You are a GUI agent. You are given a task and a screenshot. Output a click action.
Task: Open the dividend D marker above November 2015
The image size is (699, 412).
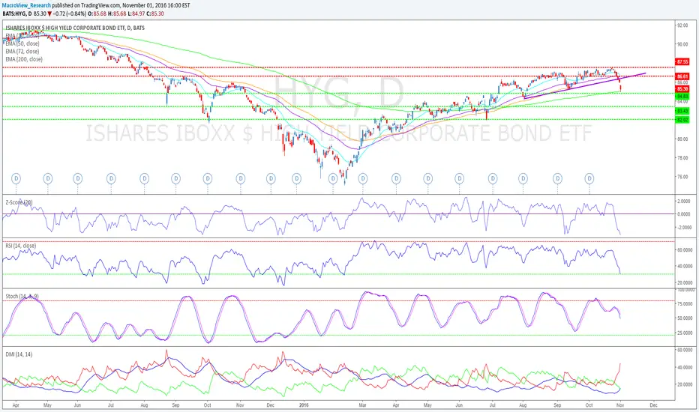(240, 178)
